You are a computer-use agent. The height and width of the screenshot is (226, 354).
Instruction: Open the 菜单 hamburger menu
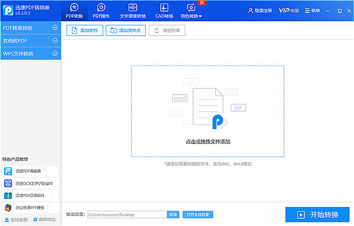click(x=313, y=11)
